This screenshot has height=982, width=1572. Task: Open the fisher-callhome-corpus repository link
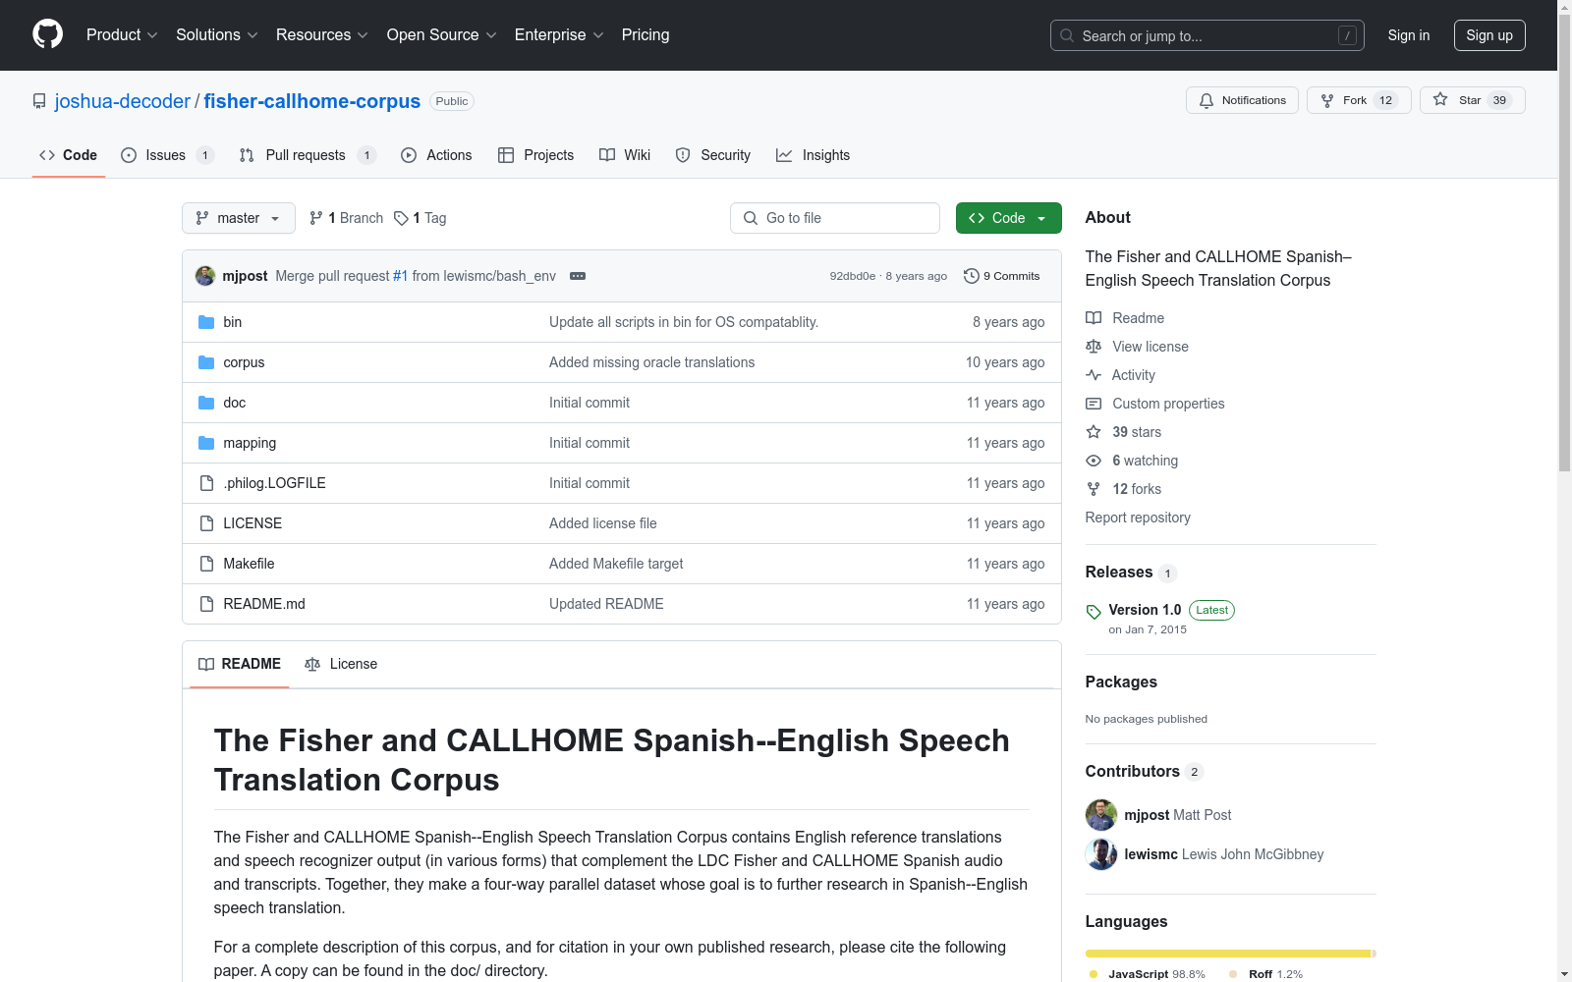click(x=312, y=101)
